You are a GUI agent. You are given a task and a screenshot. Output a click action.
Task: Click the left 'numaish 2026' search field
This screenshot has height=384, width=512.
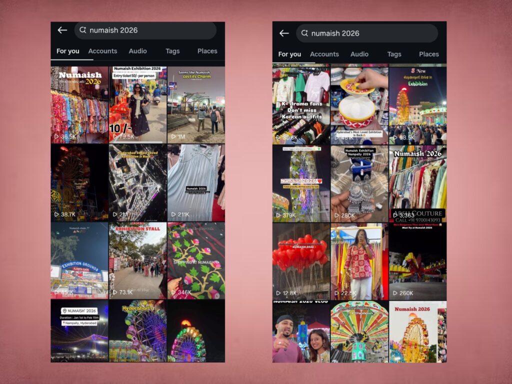point(150,30)
